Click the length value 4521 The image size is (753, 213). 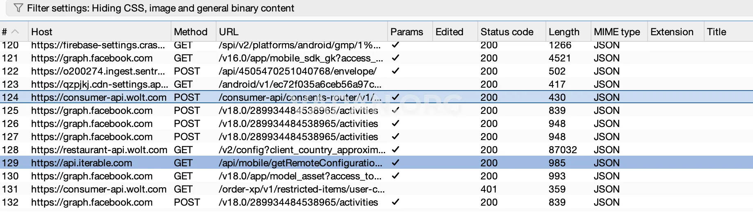pyautogui.click(x=560, y=58)
